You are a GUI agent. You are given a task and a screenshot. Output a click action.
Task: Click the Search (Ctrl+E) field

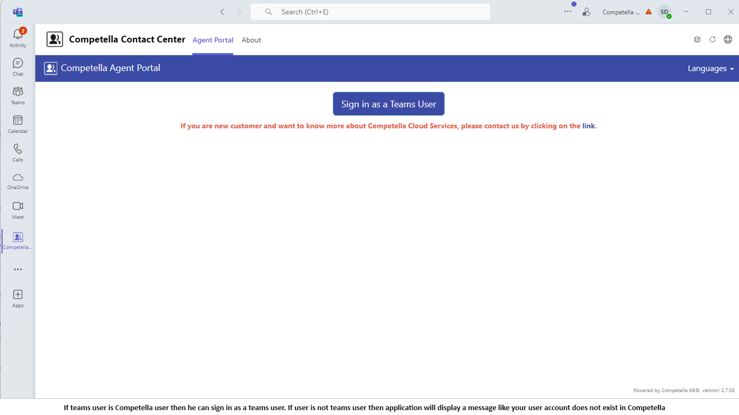point(370,12)
